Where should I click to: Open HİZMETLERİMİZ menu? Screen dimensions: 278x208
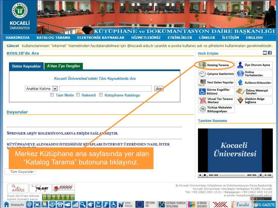point(146,37)
